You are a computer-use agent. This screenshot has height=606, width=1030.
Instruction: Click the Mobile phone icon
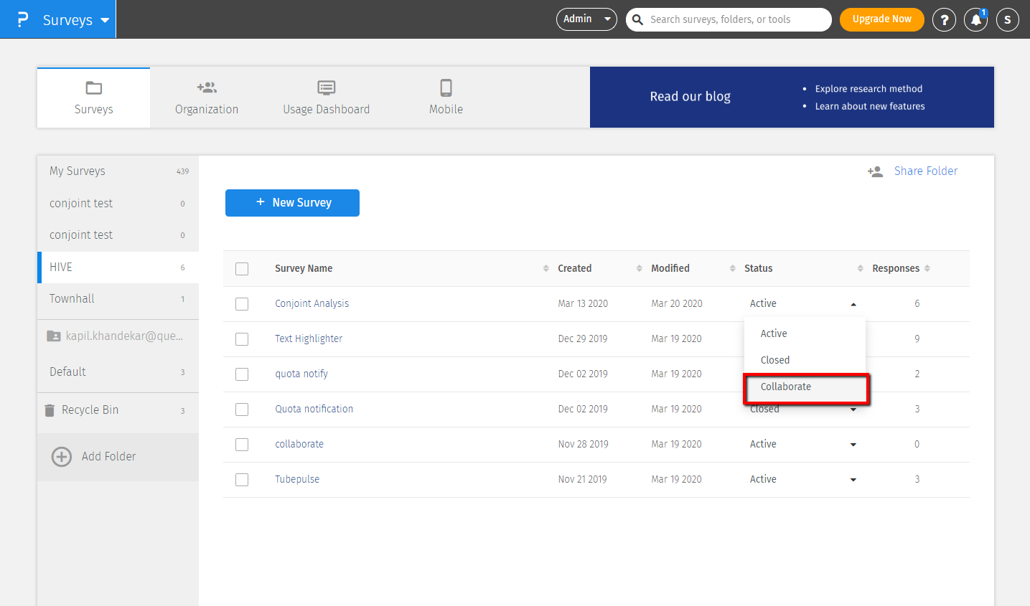coord(446,87)
